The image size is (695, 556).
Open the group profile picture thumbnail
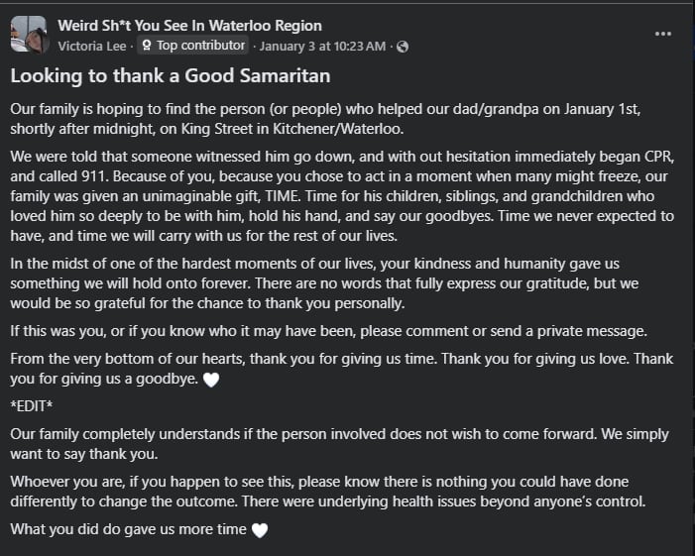[x=29, y=35]
